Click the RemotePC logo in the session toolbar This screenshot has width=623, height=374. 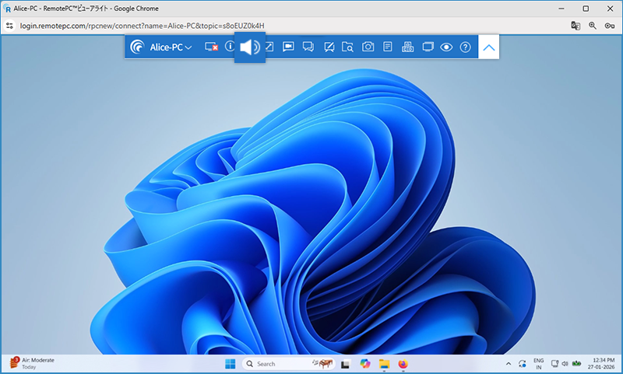138,47
